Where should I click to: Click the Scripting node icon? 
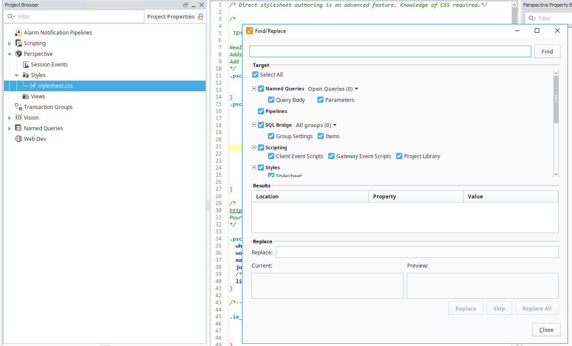pos(18,43)
